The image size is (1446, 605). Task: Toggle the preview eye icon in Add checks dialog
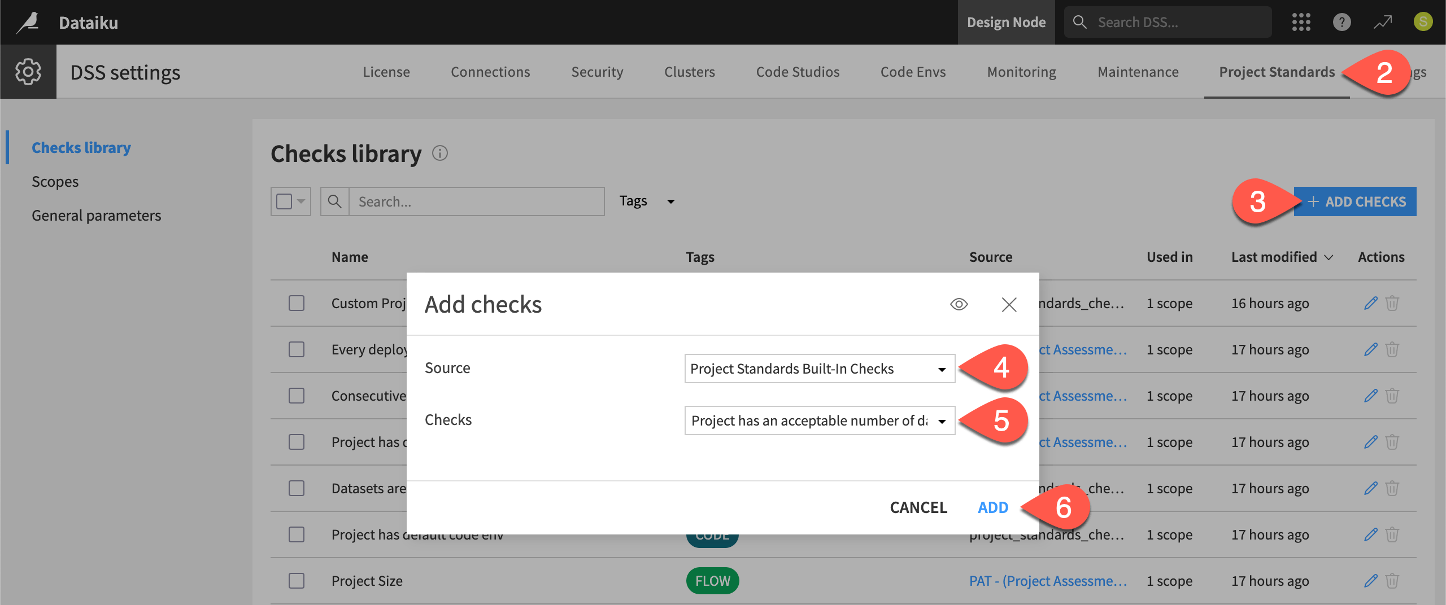959,304
